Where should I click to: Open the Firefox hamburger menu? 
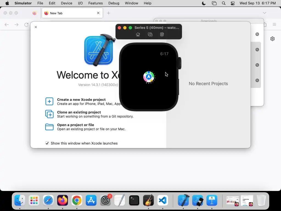(274, 24)
